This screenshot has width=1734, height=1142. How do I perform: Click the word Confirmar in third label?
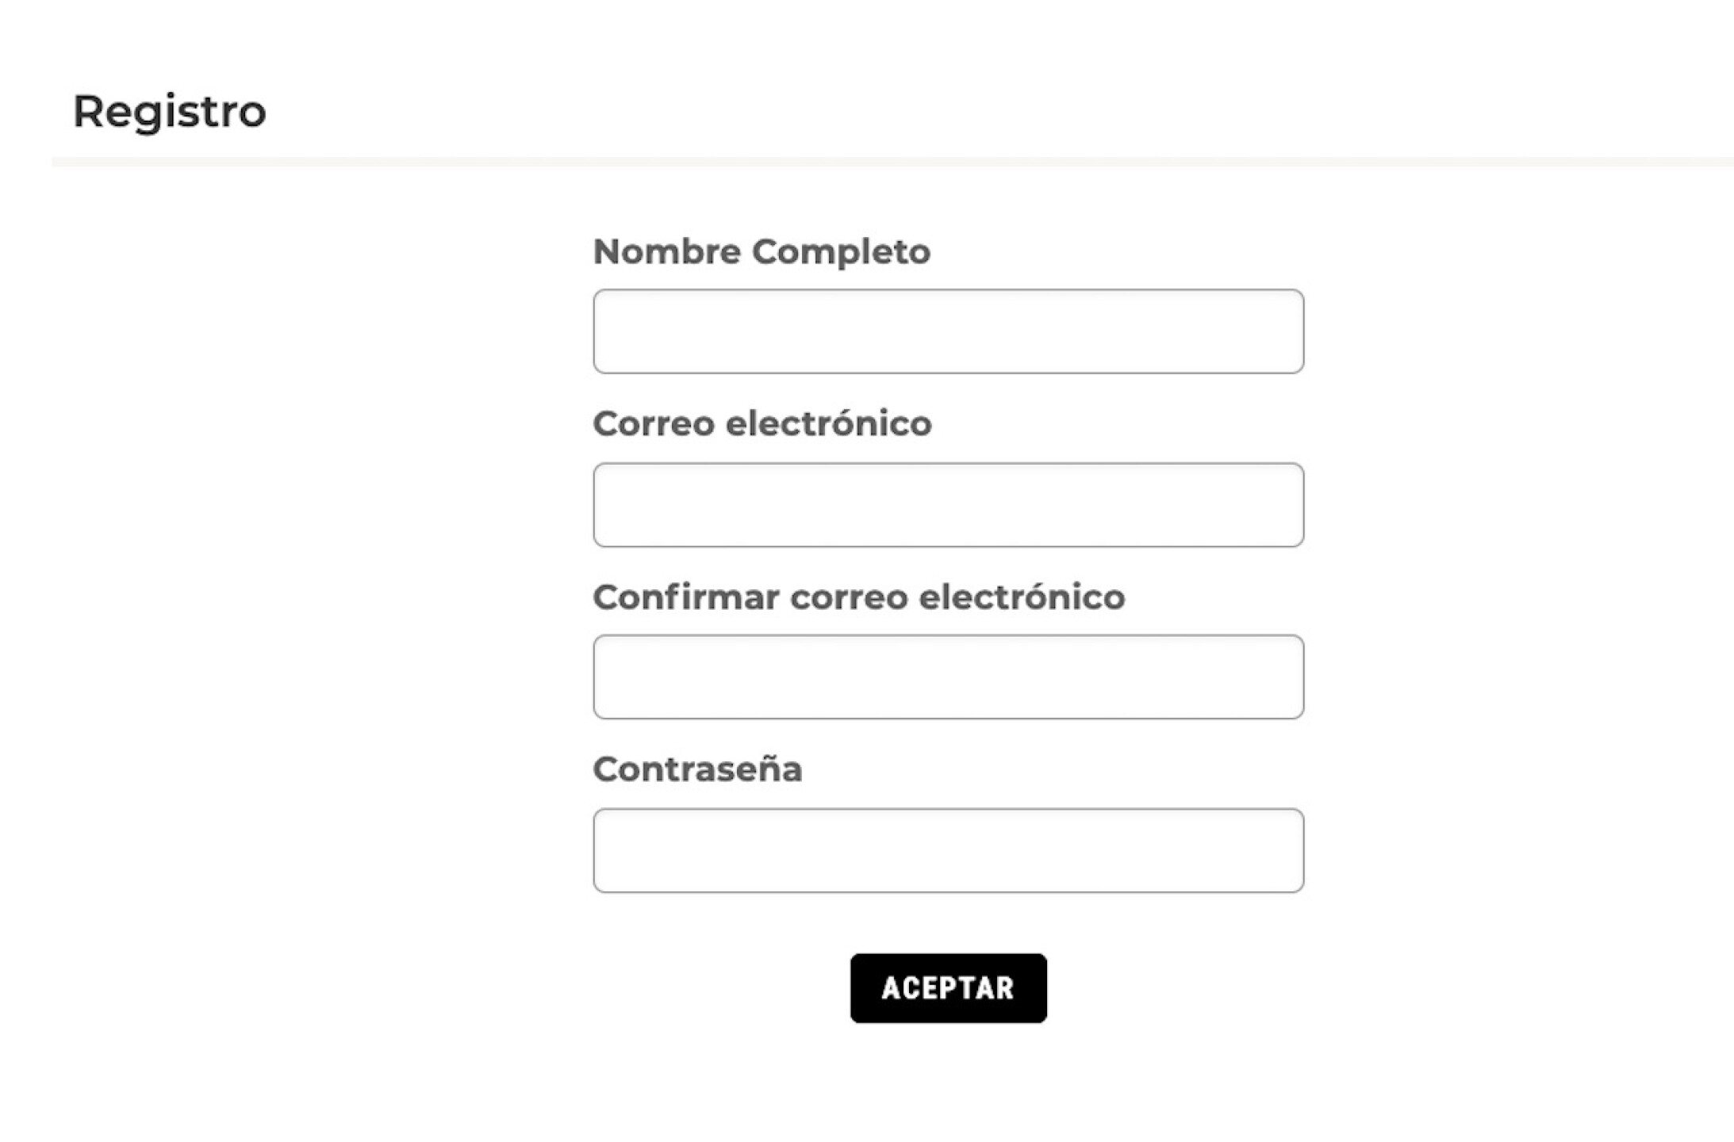click(x=686, y=597)
